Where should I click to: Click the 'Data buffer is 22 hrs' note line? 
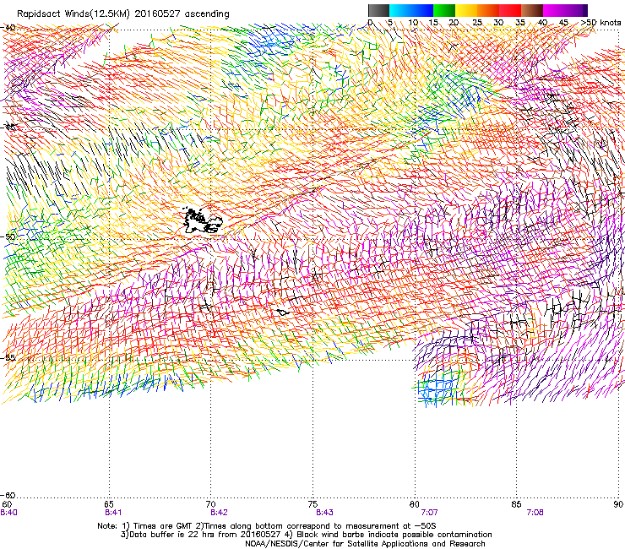pos(306,535)
